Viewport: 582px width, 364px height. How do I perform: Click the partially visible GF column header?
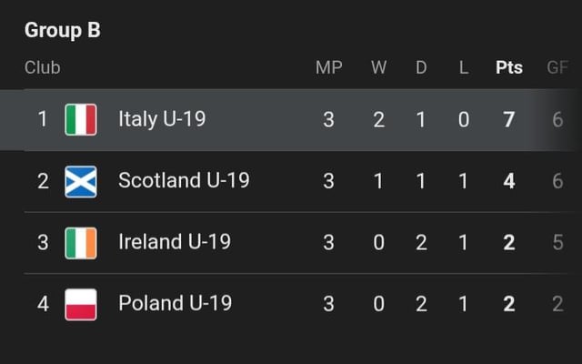(x=557, y=68)
